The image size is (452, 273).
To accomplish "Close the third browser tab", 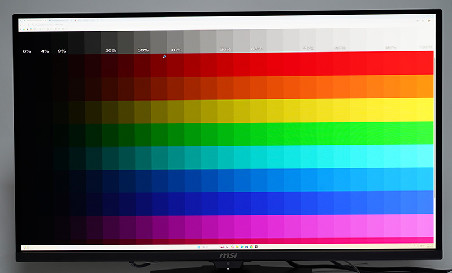I will pyautogui.click(x=97, y=20).
